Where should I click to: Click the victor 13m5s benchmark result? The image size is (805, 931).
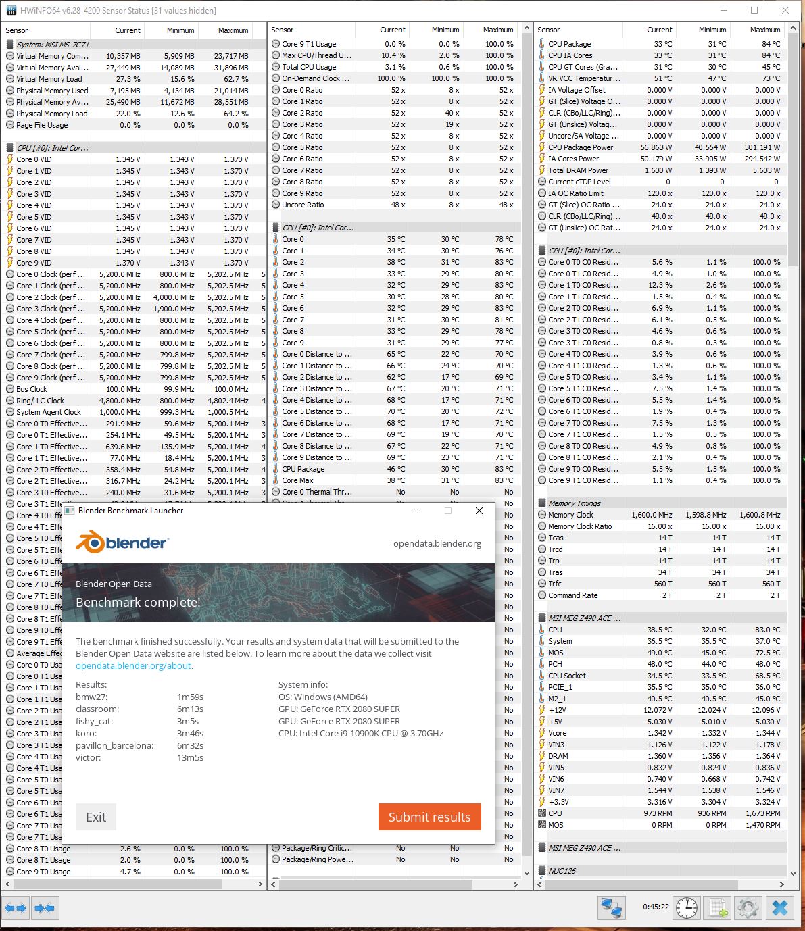click(x=140, y=757)
